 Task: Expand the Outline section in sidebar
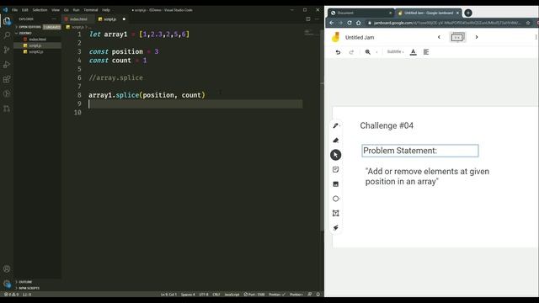pos(24,282)
